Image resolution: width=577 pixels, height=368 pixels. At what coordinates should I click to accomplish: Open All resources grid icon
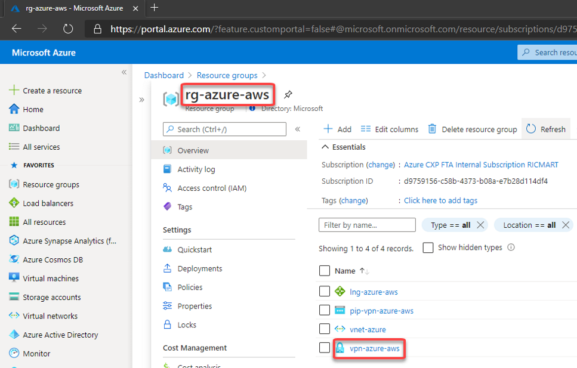coord(14,221)
